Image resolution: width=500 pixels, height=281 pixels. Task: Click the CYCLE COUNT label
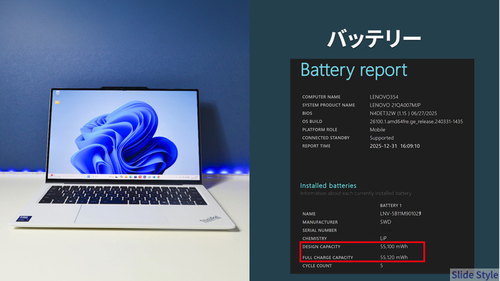(x=318, y=266)
